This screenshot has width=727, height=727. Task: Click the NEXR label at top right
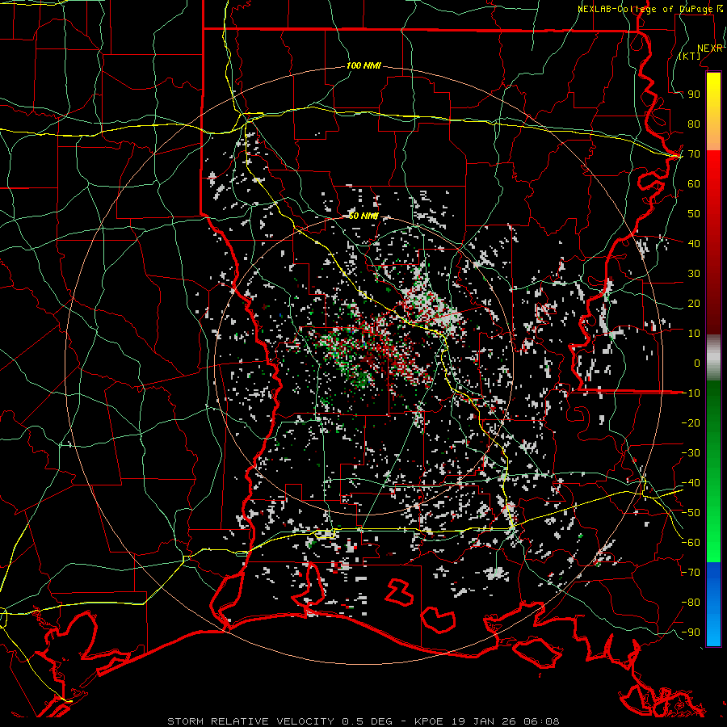click(x=710, y=48)
